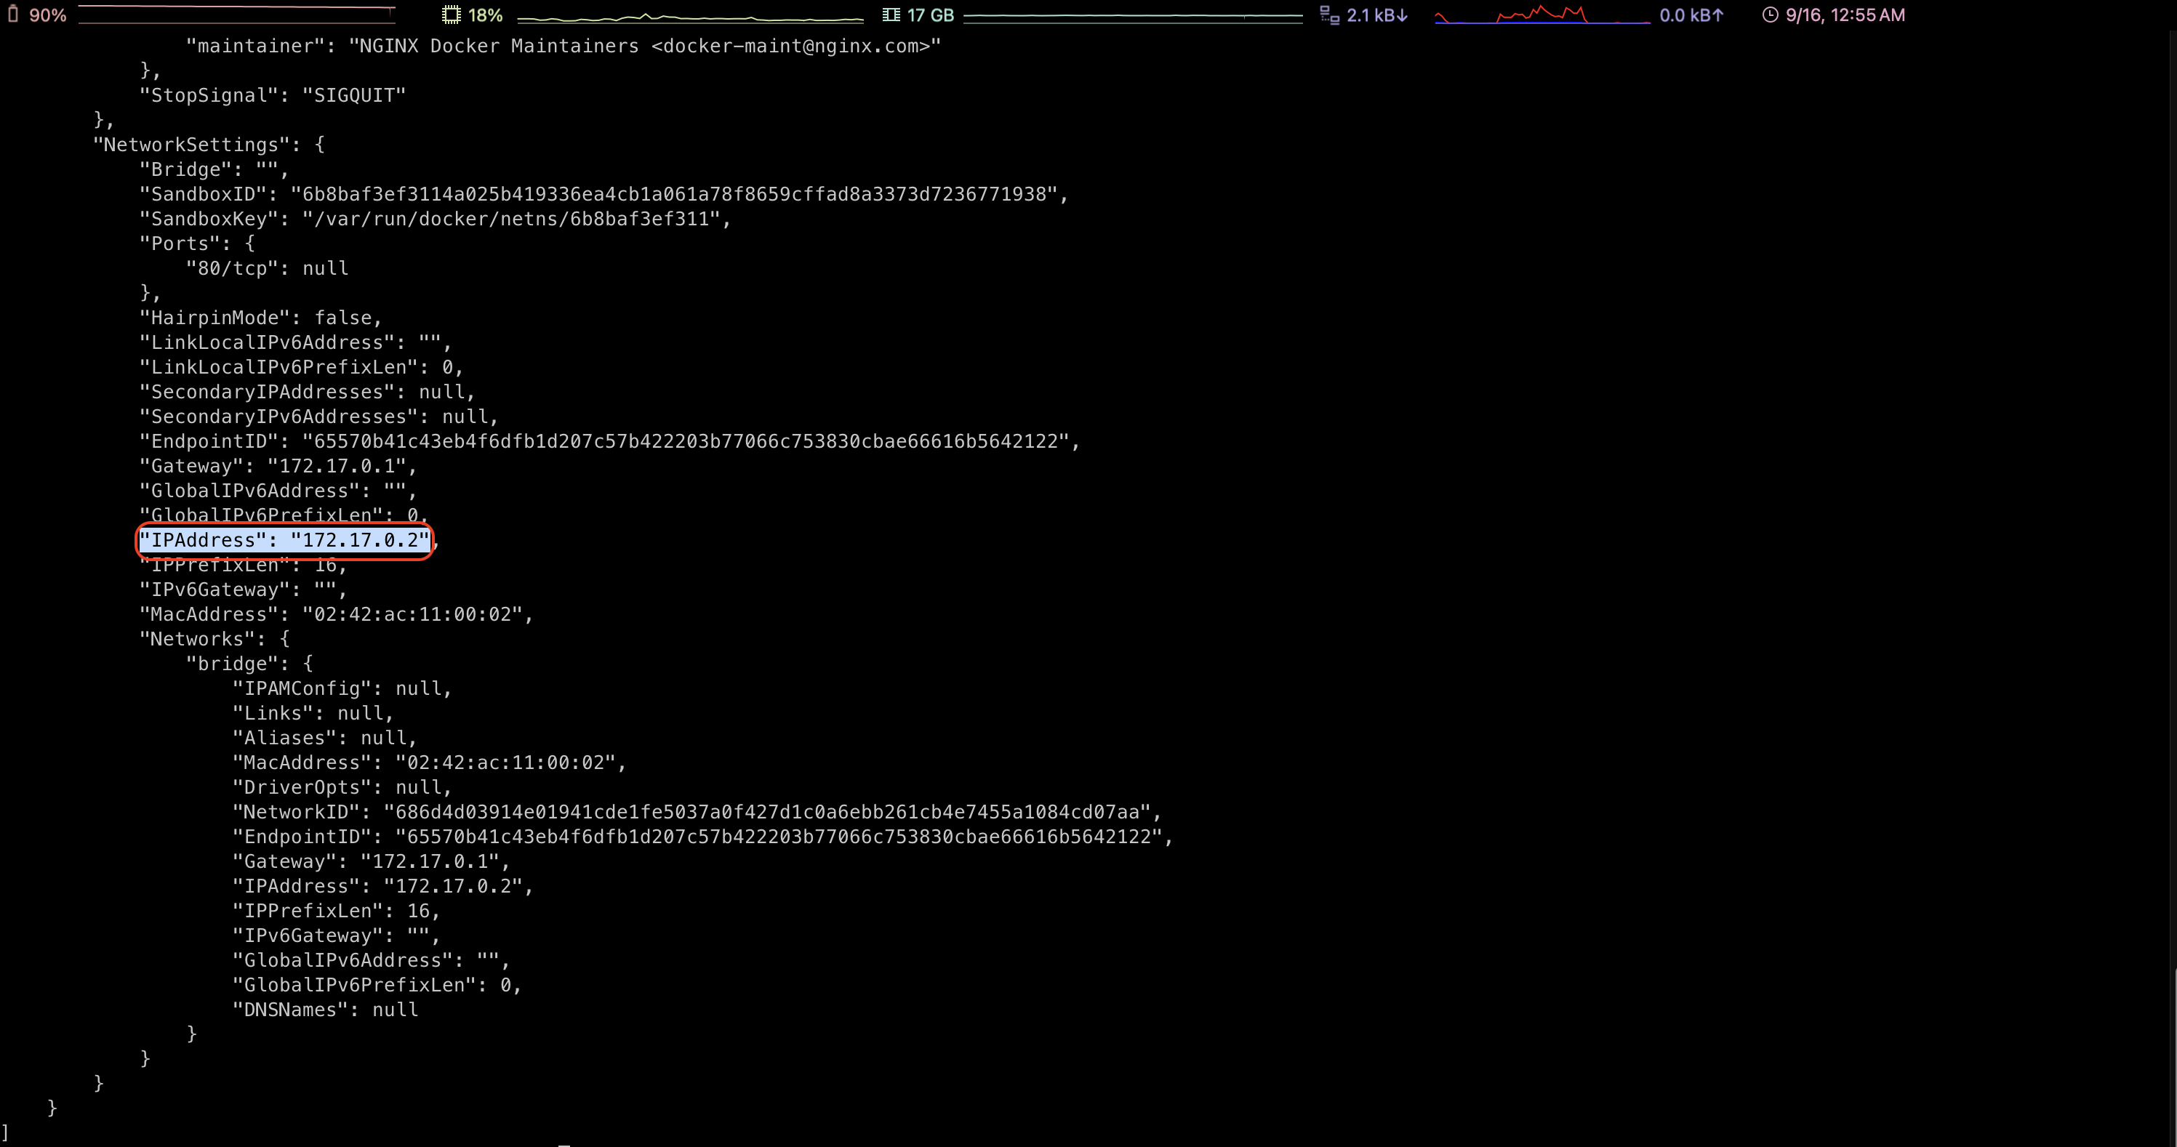Image resolution: width=2177 pixels, height=1147 pixels.
Task: Click the clock icon beside date
Action: coord(1770,15)
